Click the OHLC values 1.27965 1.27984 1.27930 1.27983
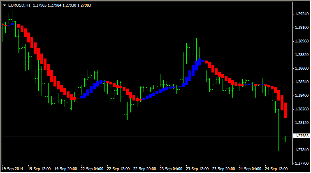The height and width of the screenshot is (173, 311). tap(62, 5)
